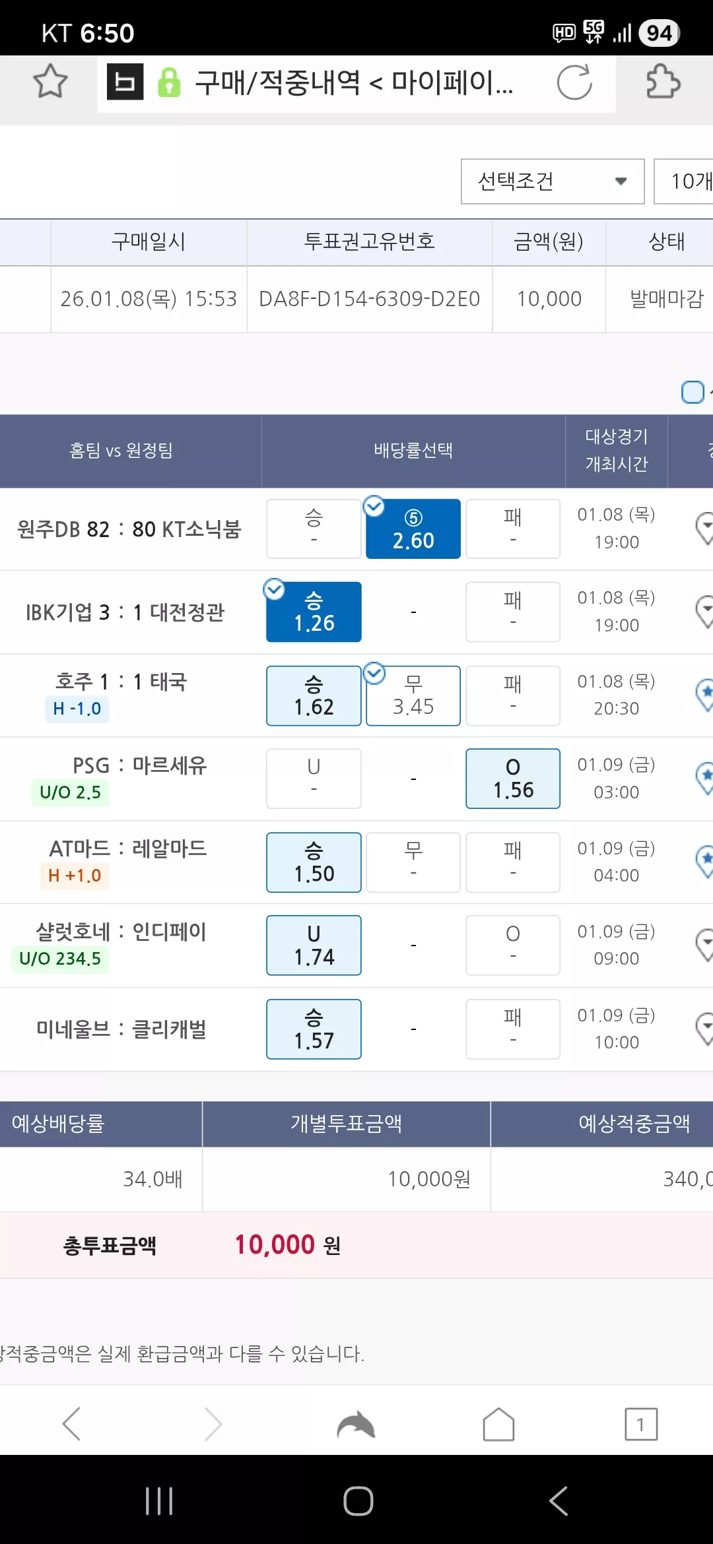Expand details icon for 원주DB match row
Image resolution: width=713 pixels, height=1544 pixels.
click(704, 529)
